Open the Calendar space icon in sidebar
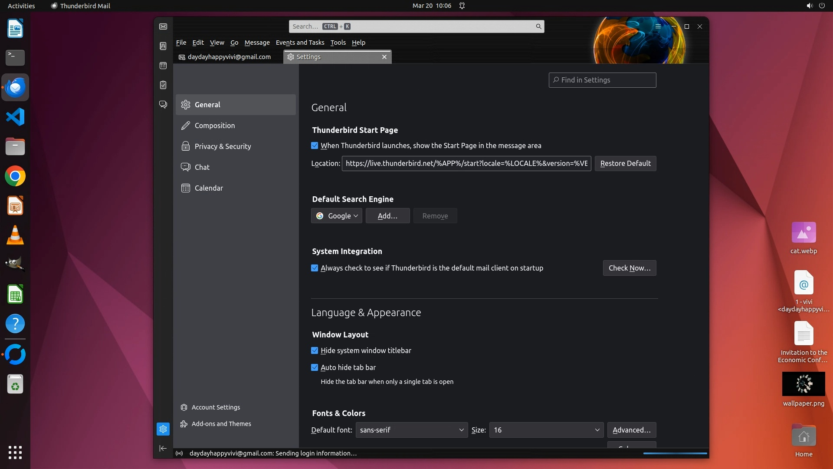This screenshot has width=833, height=469. point(163,66)
